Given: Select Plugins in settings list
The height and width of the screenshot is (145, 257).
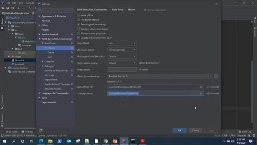Looking at the screenshot, I should (45, 30).
